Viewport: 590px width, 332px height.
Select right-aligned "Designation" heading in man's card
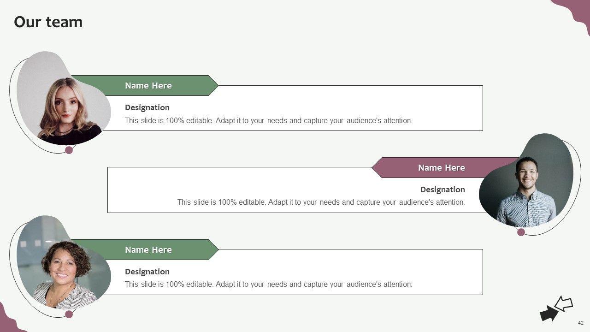[442, 190]
